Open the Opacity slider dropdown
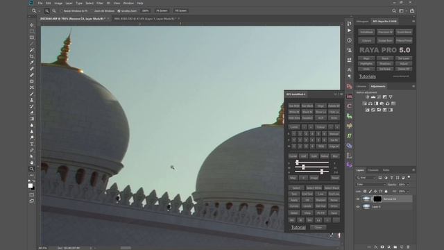 (408, 185)
